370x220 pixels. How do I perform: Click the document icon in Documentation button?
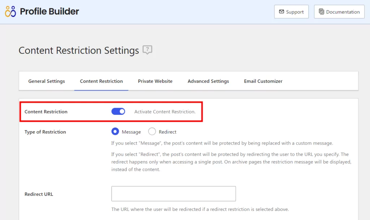coord(321,12)
